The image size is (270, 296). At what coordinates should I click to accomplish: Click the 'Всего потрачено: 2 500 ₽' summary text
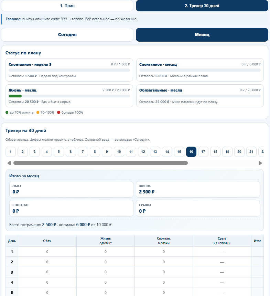pos(33,225)
